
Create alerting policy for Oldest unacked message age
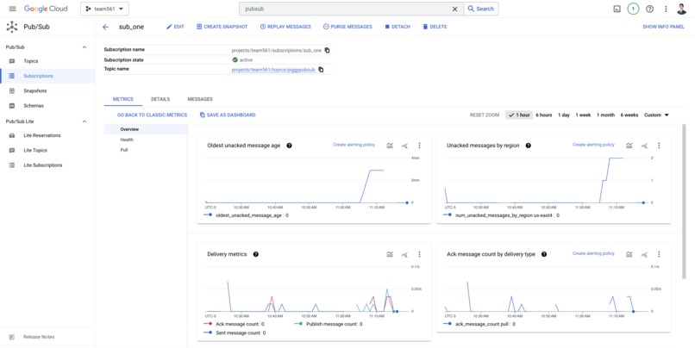coord(354,145)
